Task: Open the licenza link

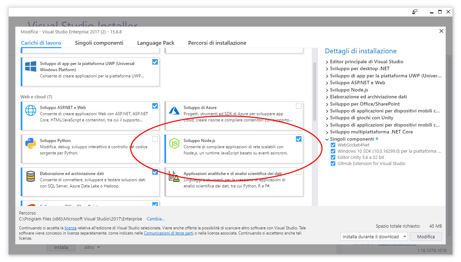Action: [70, 228]
